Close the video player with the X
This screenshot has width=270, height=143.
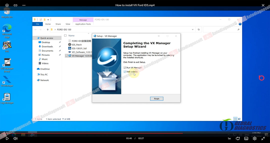(x=263, y=5)
